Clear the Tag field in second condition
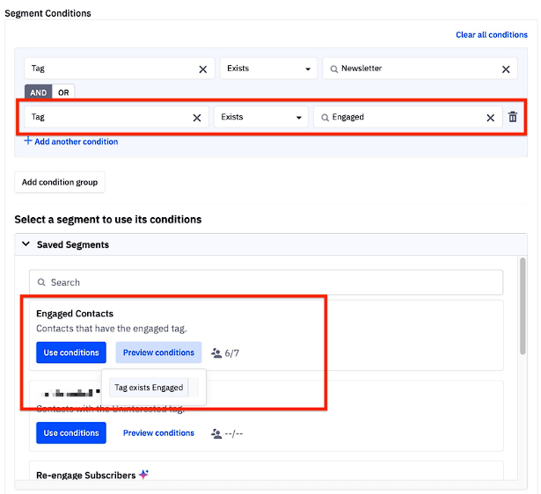 pos(197,118)
